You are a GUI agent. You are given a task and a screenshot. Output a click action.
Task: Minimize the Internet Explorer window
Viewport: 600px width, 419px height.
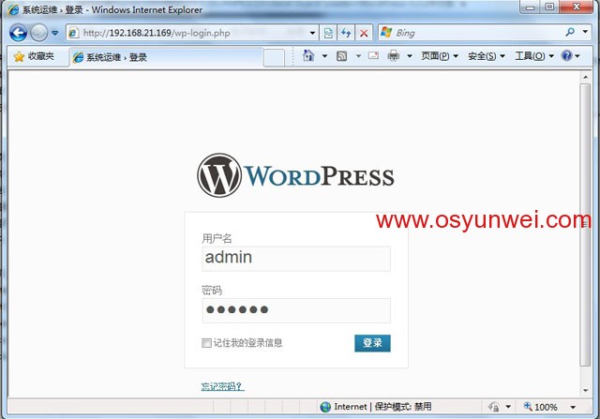[x=530, y=7]
